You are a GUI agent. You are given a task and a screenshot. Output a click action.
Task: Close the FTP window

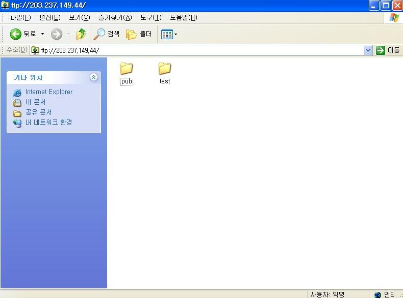tap(397, 6)
